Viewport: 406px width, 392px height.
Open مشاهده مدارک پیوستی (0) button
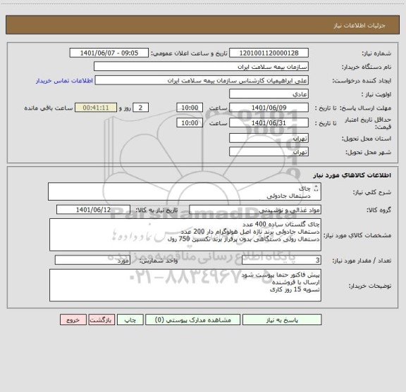coord(193,320)
